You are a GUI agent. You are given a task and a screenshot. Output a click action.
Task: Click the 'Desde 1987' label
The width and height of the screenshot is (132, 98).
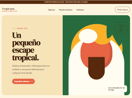(22, 28)
